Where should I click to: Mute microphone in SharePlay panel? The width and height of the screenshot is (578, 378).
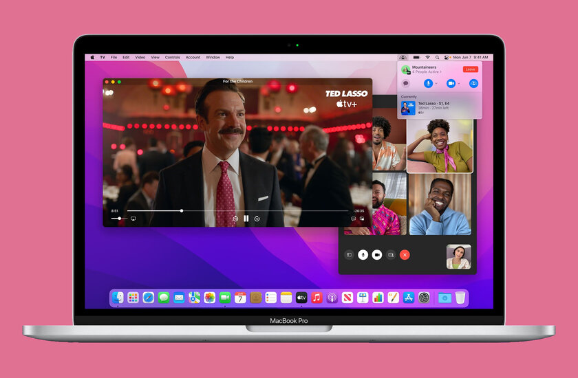428,84
